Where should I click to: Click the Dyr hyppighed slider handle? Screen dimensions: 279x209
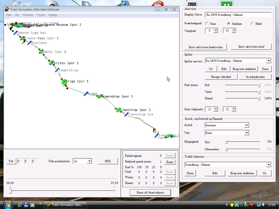tap(226, 142)
